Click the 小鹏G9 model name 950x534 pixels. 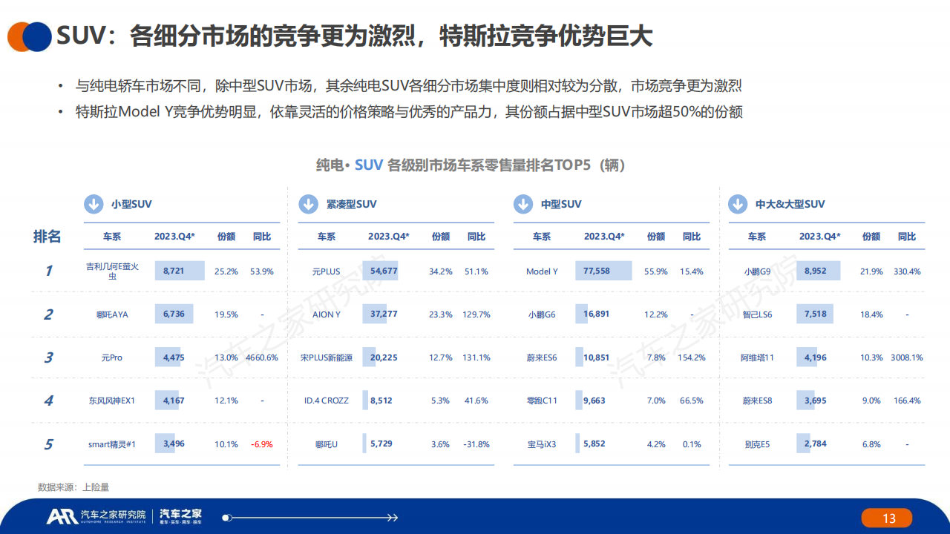pos(757,271)
